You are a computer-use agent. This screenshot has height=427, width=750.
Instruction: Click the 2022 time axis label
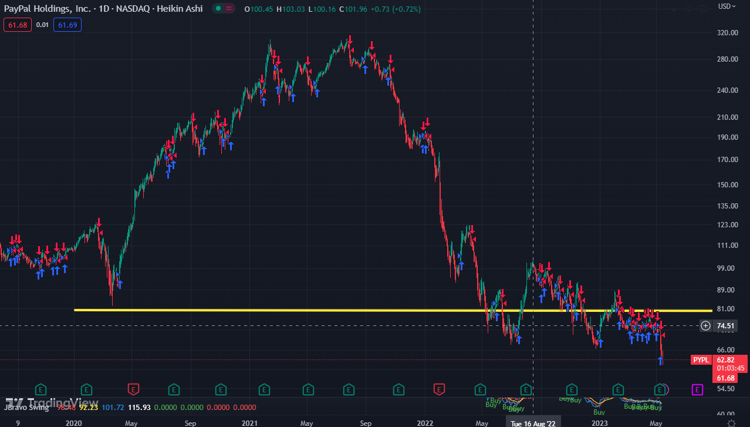[x=424, y=423]
